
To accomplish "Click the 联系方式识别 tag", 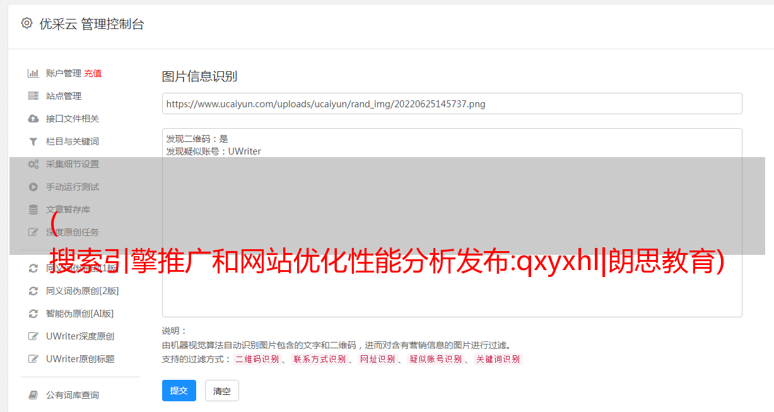I will click(x=319, y=359).
